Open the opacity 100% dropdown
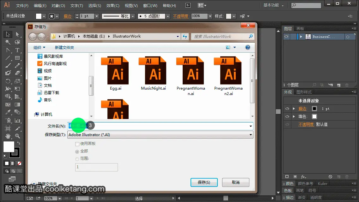 point(210,16)
